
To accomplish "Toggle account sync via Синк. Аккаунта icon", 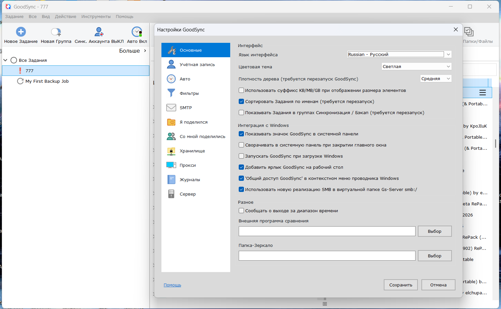I will [99, 32].
